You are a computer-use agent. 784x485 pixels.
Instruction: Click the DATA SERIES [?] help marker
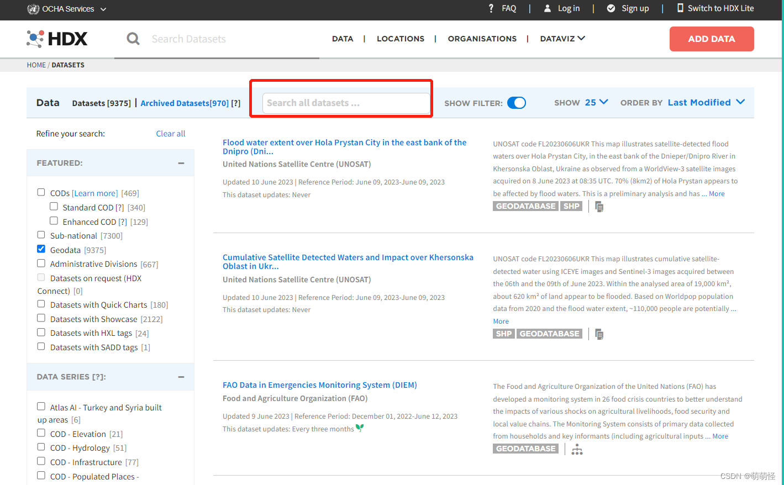99,377
